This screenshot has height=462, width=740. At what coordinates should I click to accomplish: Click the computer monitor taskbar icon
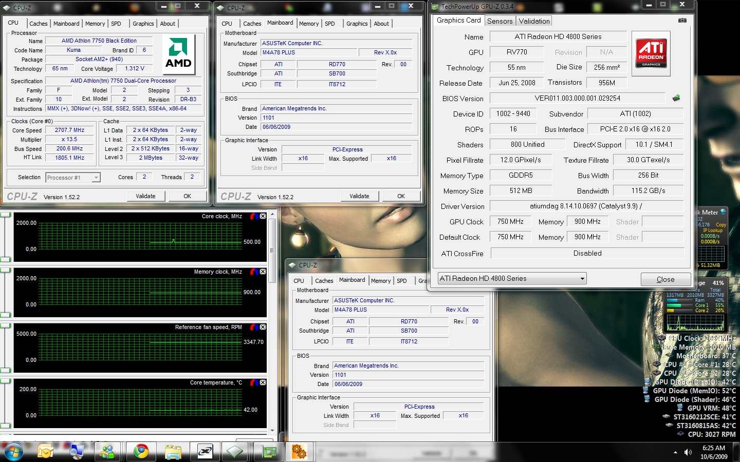(x=77, y=452)
